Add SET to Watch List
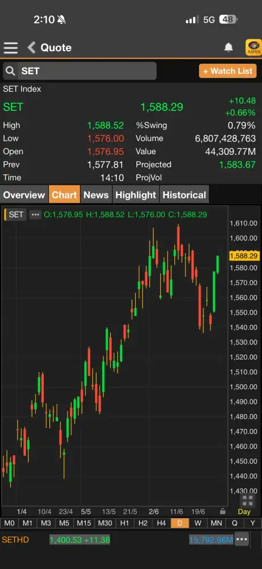 click(x=227, y=71)
